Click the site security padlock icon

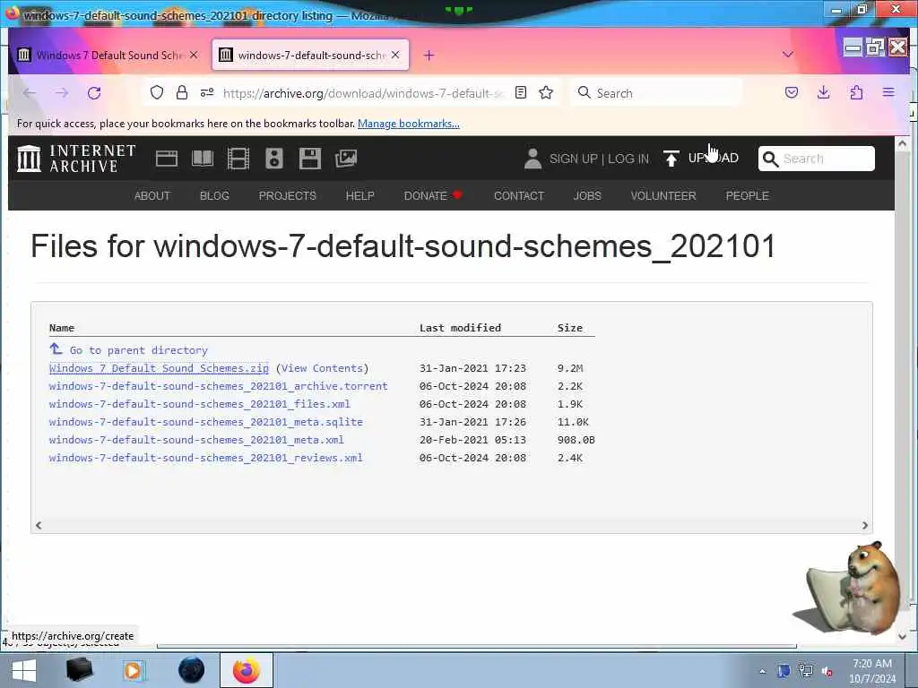(182, 92)
